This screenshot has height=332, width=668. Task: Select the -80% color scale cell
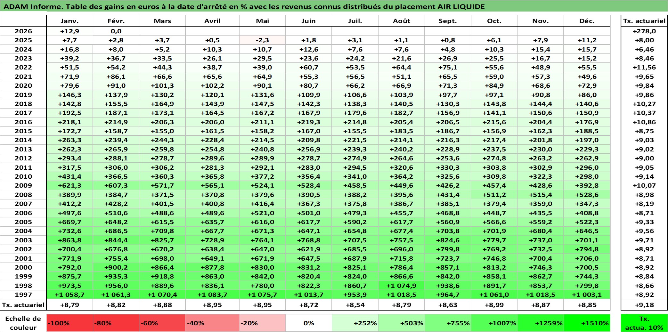pos(116,323)
